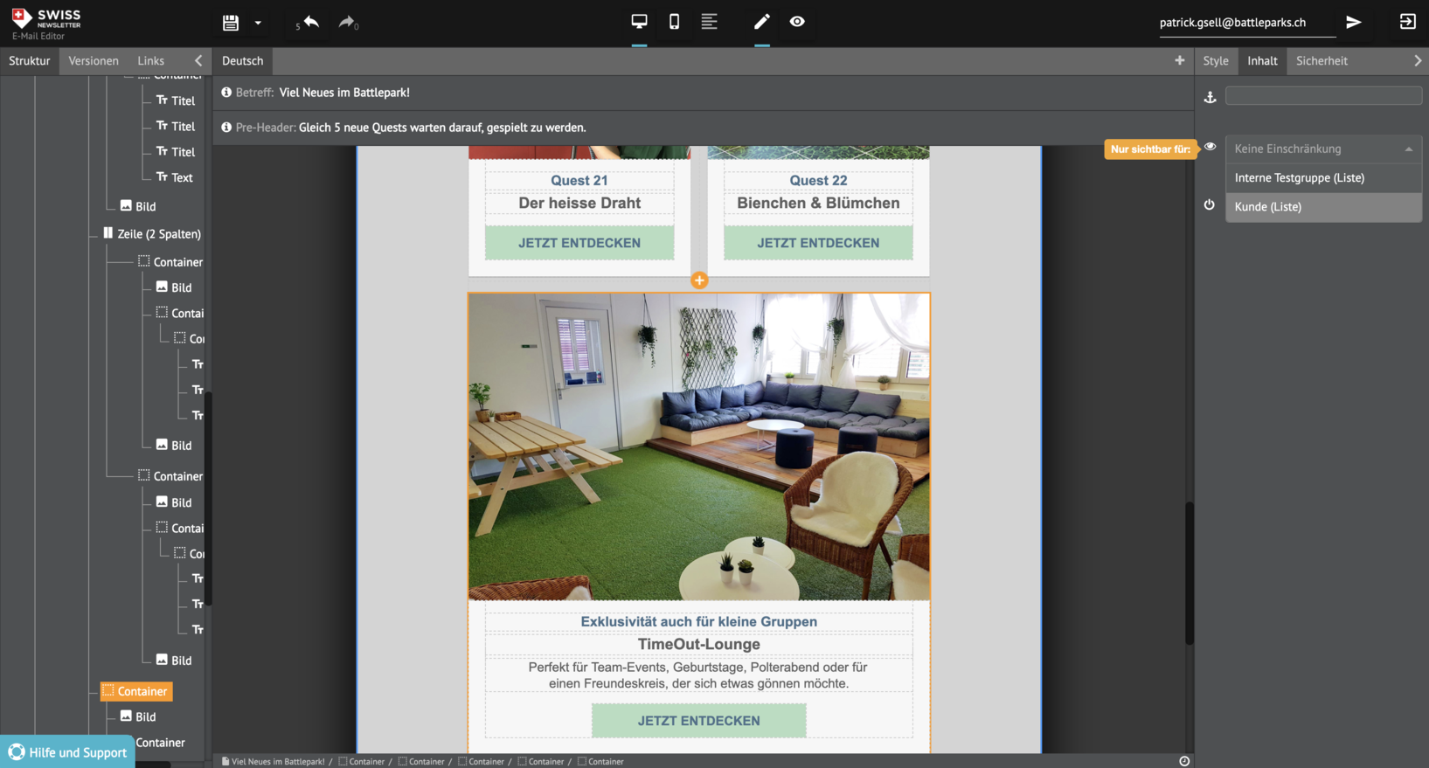Select Zeile (2 Spalten) in structure tree
This screenshot has height=768, width=1429.
(158, 234)
